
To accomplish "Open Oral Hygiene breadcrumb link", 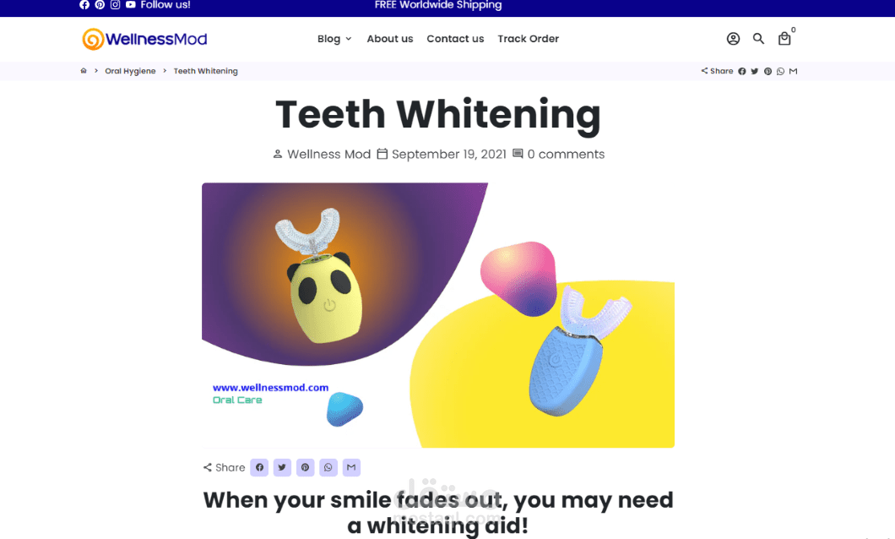I will click(130, 71).
